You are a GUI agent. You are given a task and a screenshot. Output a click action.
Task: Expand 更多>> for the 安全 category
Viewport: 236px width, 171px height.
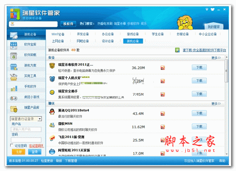(x=216, y=58)
